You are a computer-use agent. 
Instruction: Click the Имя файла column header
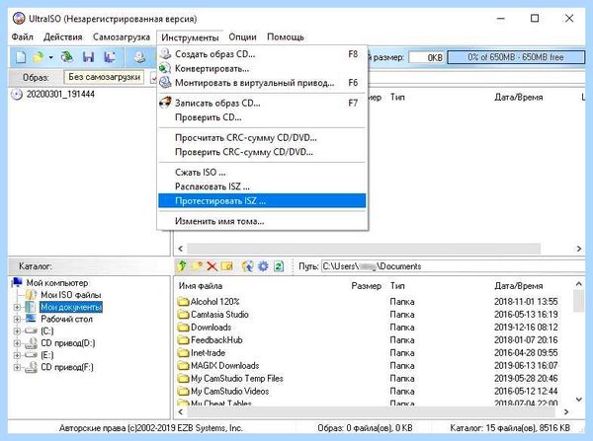coord(200,286)
